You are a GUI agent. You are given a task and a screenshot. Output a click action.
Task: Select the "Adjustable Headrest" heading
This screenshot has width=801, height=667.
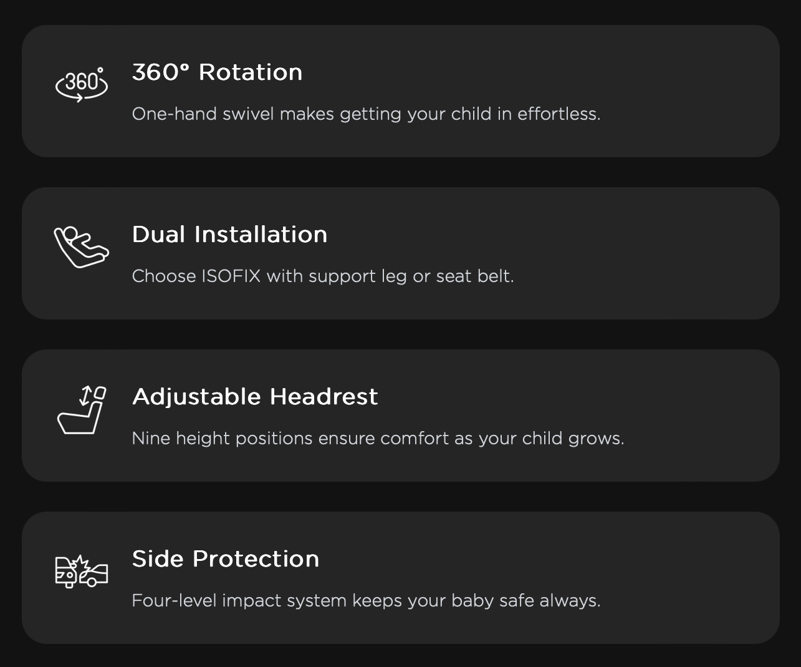click(255, 397)
